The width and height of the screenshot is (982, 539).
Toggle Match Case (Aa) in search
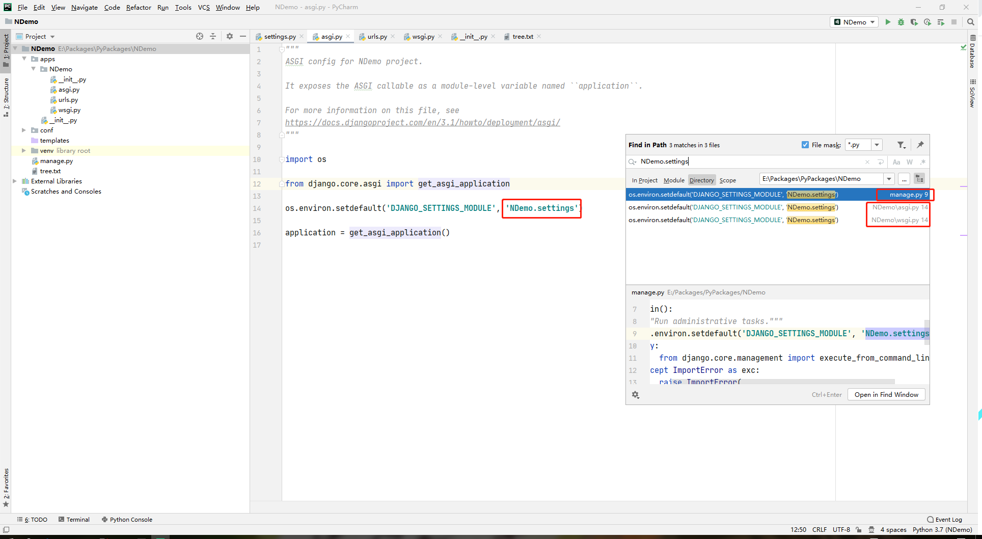point(896,162)
